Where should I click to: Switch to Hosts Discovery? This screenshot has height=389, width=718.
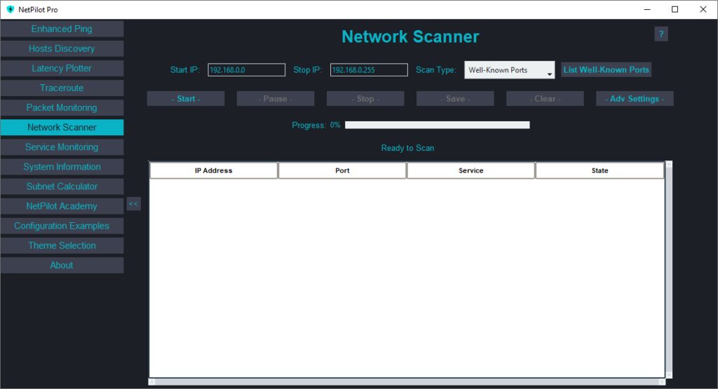[62, 48]
